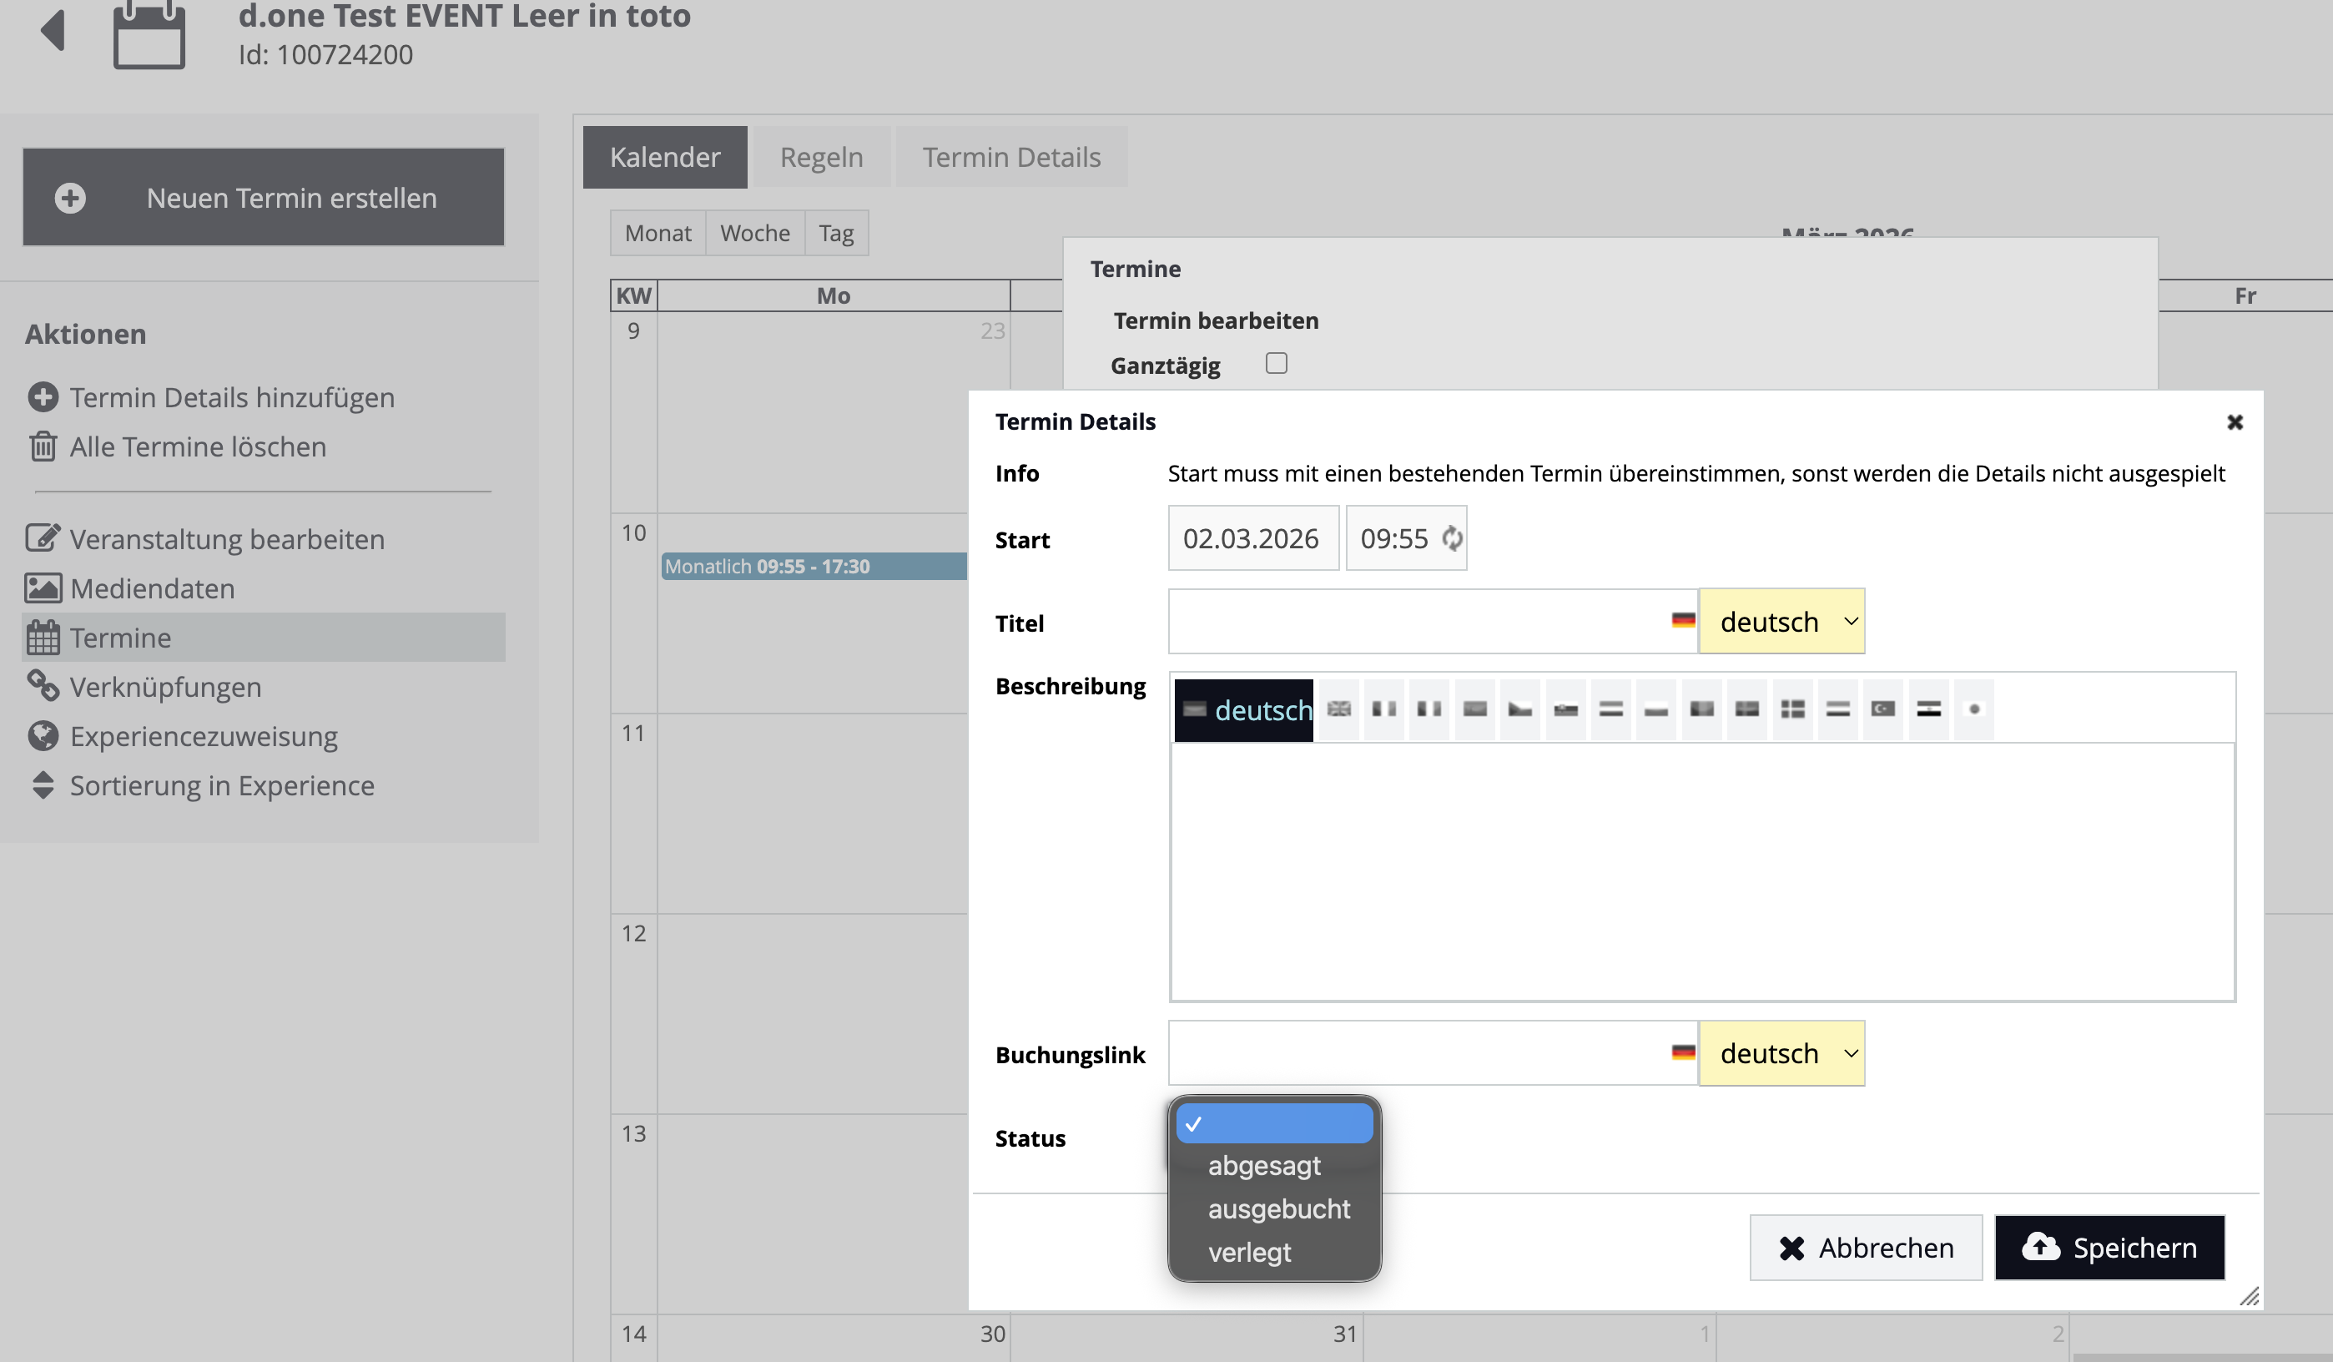Click the time refresh icon next to 09:55
Image resolution: width=2333 pixels, height=1362 pixels.
click(x=1452, y=538)
